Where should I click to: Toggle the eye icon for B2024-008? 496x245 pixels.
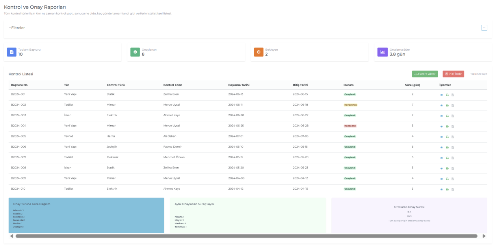click(442, 168)
